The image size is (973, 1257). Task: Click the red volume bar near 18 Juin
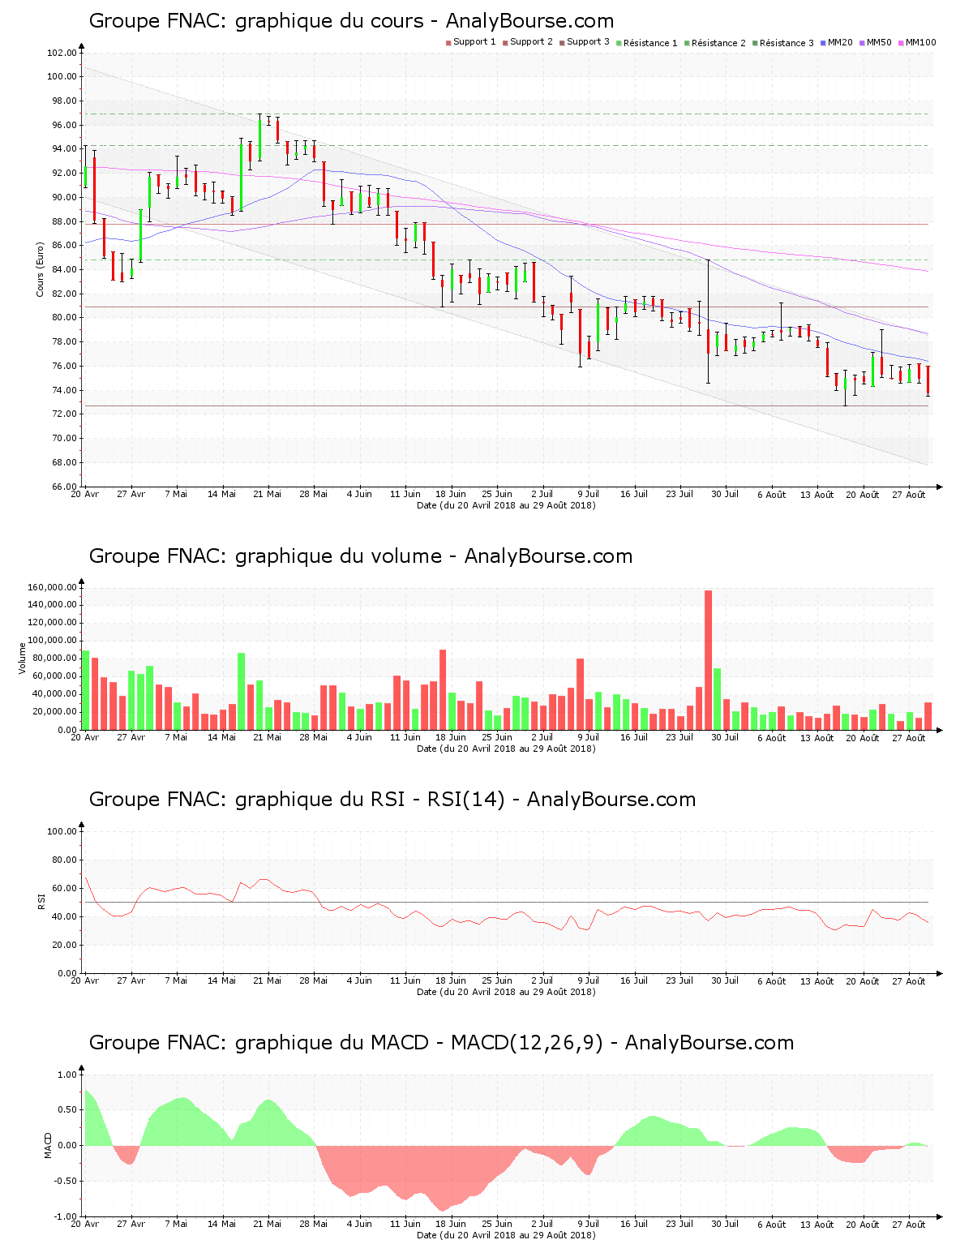tap(443, 689)
